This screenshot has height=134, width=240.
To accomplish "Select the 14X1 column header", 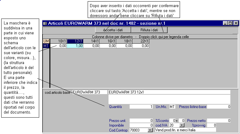I will 91,41.
